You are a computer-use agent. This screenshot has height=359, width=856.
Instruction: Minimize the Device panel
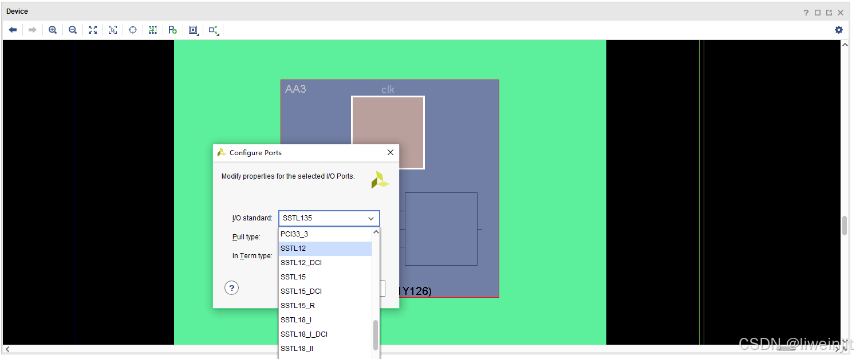(x=818, y=12)
